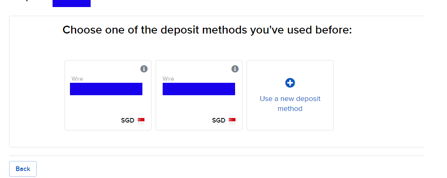Click SGD currency text on second card
447x178 pixels.
[x=219, y=120]
